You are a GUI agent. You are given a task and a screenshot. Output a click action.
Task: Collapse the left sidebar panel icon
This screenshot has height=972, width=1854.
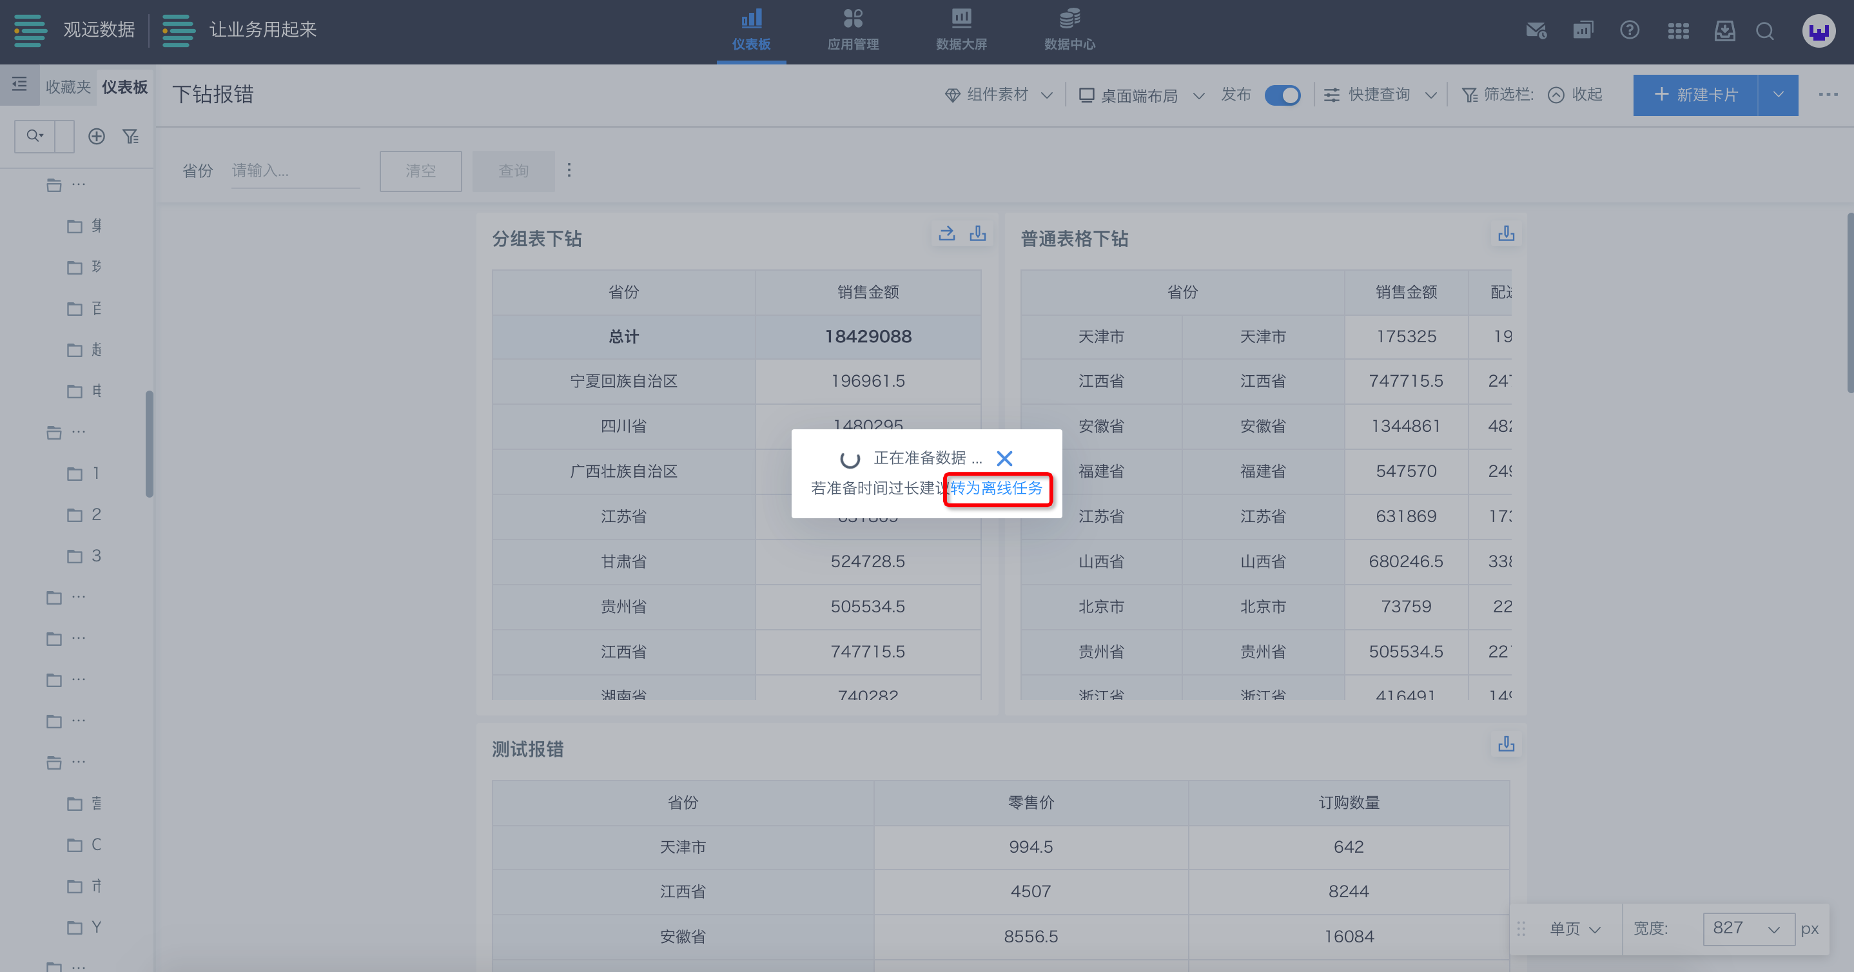click(19, 84)
